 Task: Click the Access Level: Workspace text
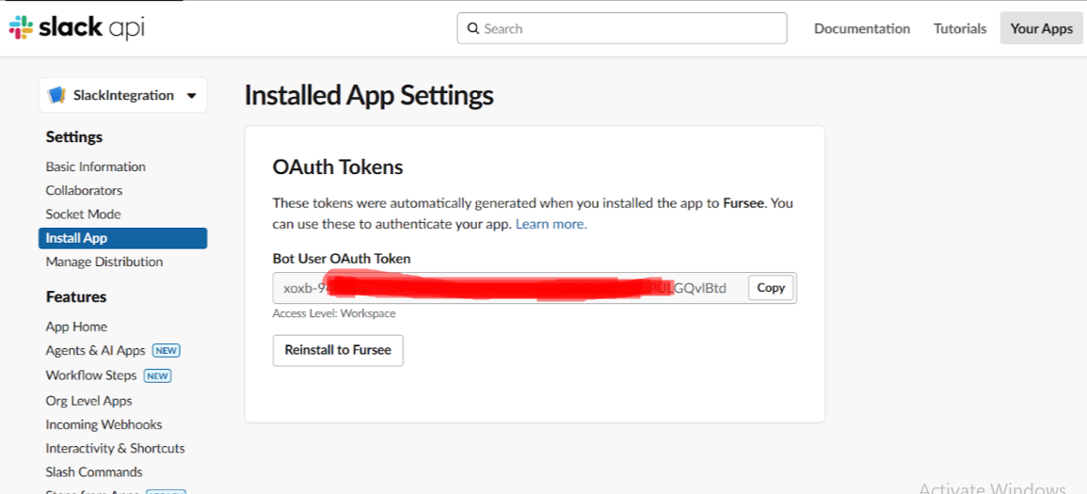coord(334,313)
